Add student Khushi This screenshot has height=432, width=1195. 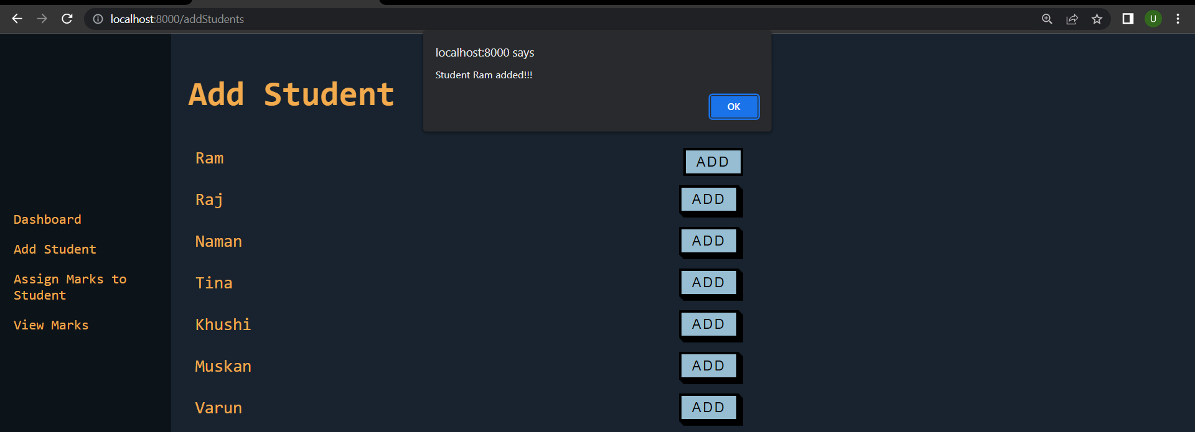710,326
